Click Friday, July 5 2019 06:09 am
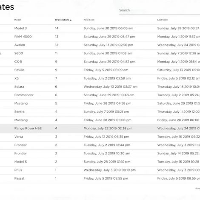This screenshot has width=200, height=200. coord(106,70)
